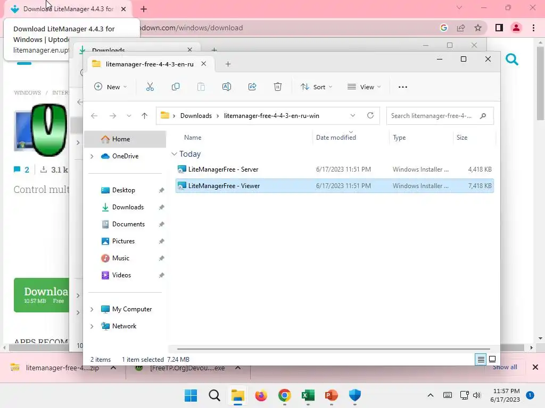Switch to details view layout icon
545x408 pixels.
481,360
